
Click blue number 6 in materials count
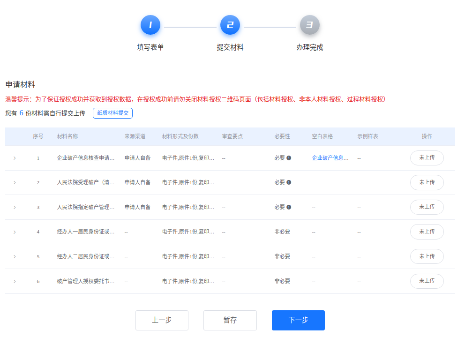pyautogui.click(x=22, y=113)
